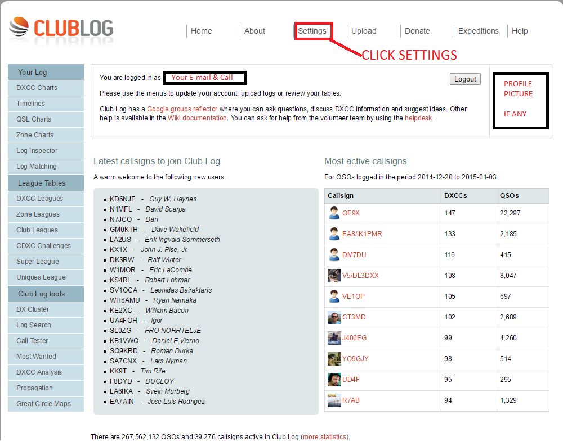
Task: Open DX Cluster under Club Log tools
Action: [x=33, y=309]
